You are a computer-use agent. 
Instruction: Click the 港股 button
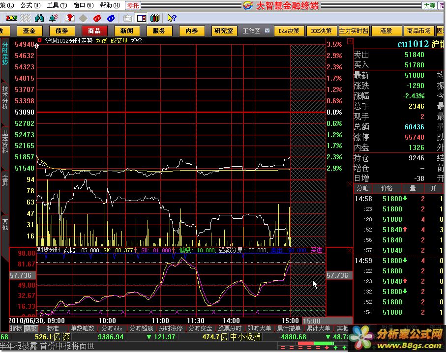click(387, 31)
